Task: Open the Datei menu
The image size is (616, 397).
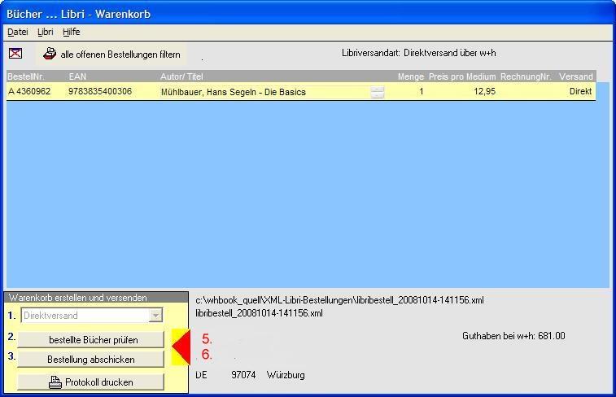Action: 18,32
